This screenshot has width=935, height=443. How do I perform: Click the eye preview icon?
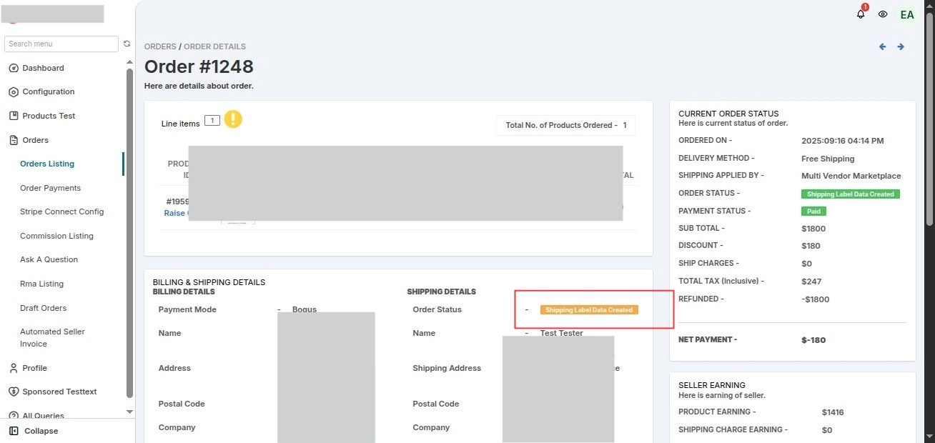883,14
